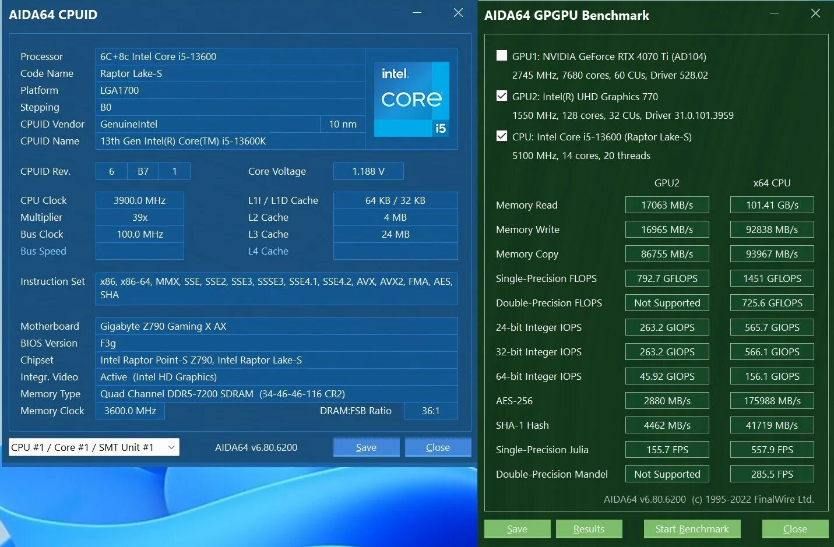Image resolution: width=834 pixels, height=547 pixels.
Task: Click GPU2 Memory Read result 17063 MB/s
Action: tap(667, 205)
